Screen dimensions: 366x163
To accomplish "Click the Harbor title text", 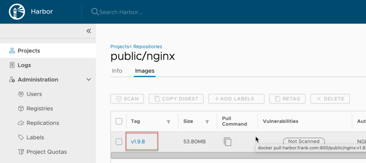I will click(x=42, y=11).
